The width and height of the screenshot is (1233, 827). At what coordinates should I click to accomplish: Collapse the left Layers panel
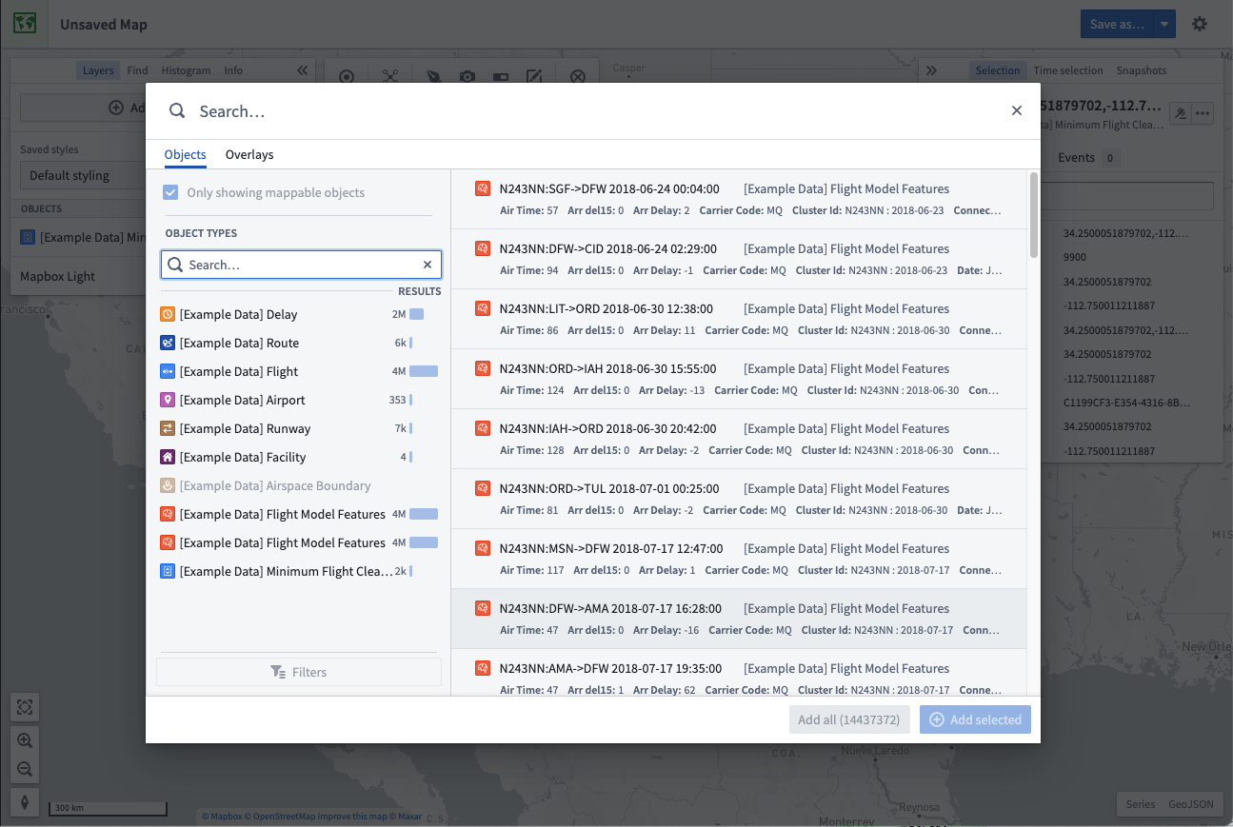tap(302, 70)
